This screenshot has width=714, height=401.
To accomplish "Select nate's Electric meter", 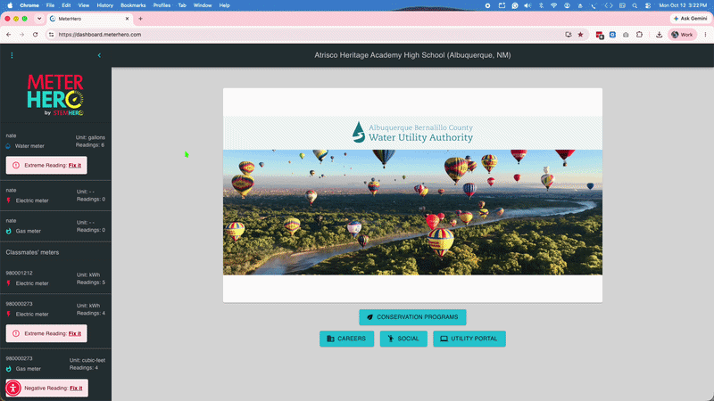I will pos(55,195).
